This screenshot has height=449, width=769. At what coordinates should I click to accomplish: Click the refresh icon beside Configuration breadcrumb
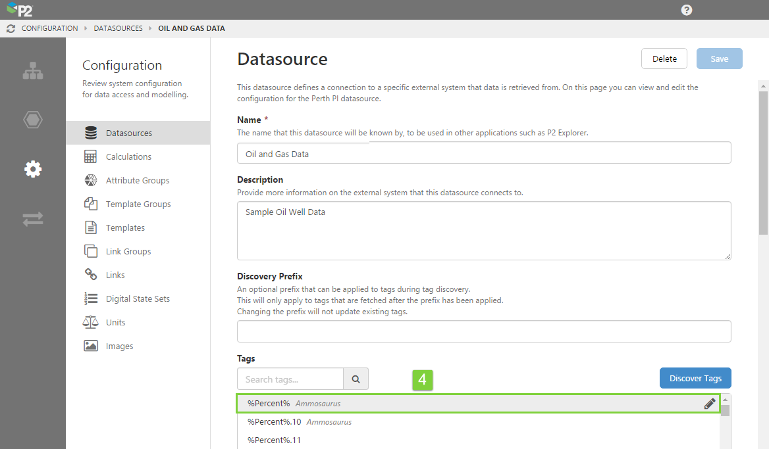pos(11,28)
